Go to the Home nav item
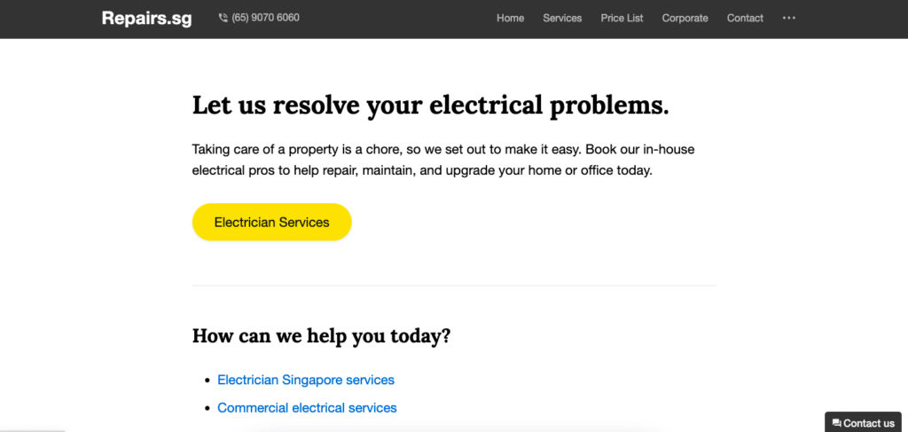The width and height of the screenshot is (908, 432). [x=510, y=18]
